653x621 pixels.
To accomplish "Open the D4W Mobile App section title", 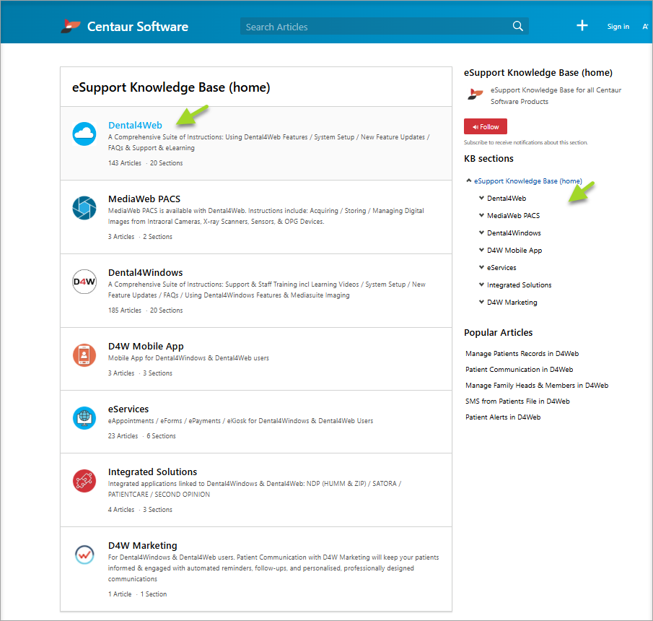I will pos(146,347).
